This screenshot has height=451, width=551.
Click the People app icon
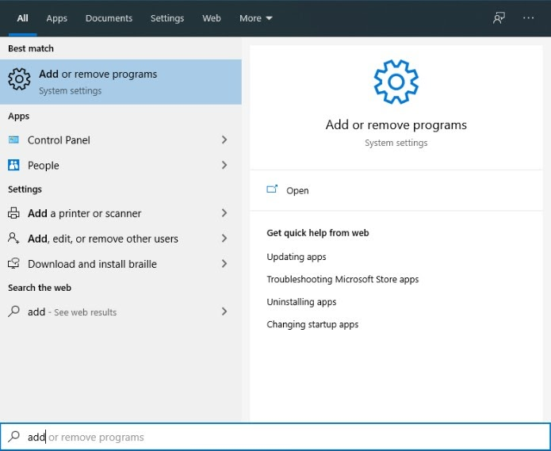point(13,166)
